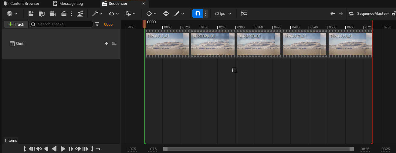Select the shot0030_01 clip thumbnail
This screenshot has width=396, height=153.
pyautogui.click(x=259, y=44)
